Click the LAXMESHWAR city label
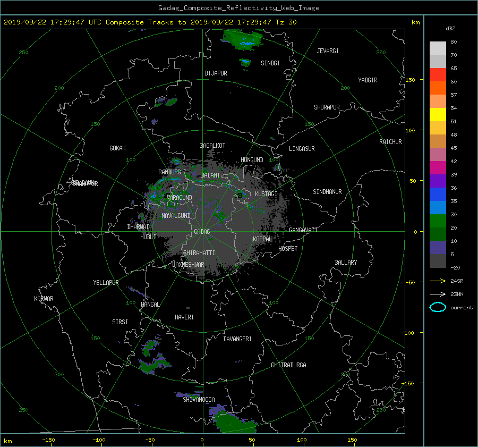The width and height of the screenshot is (478, 447). (188, 265)
